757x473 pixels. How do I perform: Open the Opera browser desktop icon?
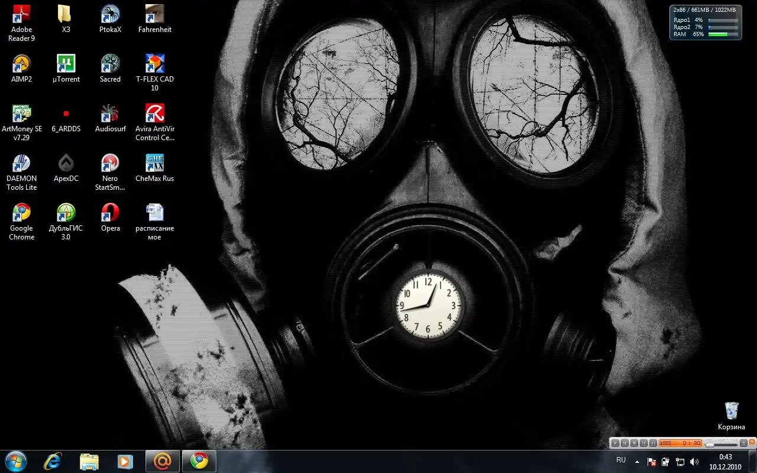click(110, 213)
